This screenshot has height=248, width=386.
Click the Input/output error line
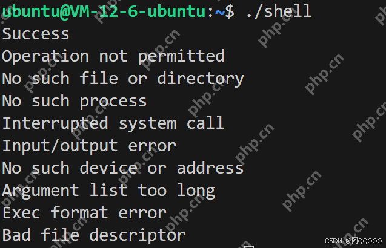click(89, 146)
